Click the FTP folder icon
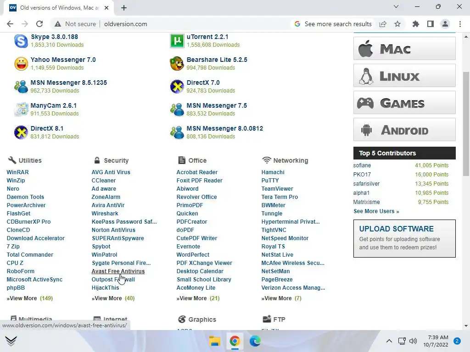470x352 pixels. click(x=267, y=319)
